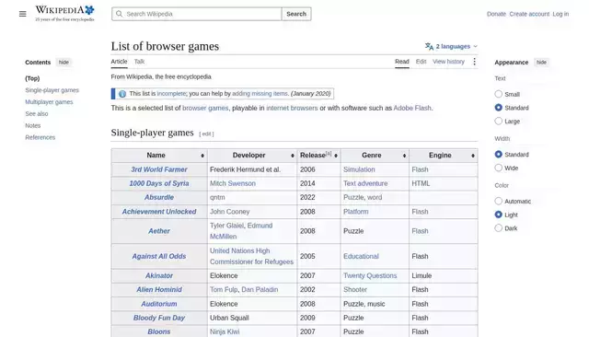Click Mitch Swenson developer link
This screenshot has height=337, width=589.
coord(233,183)
